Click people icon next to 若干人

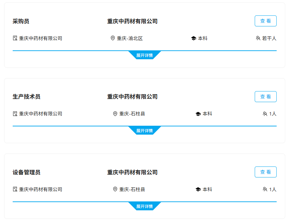(x=258, y=38)
